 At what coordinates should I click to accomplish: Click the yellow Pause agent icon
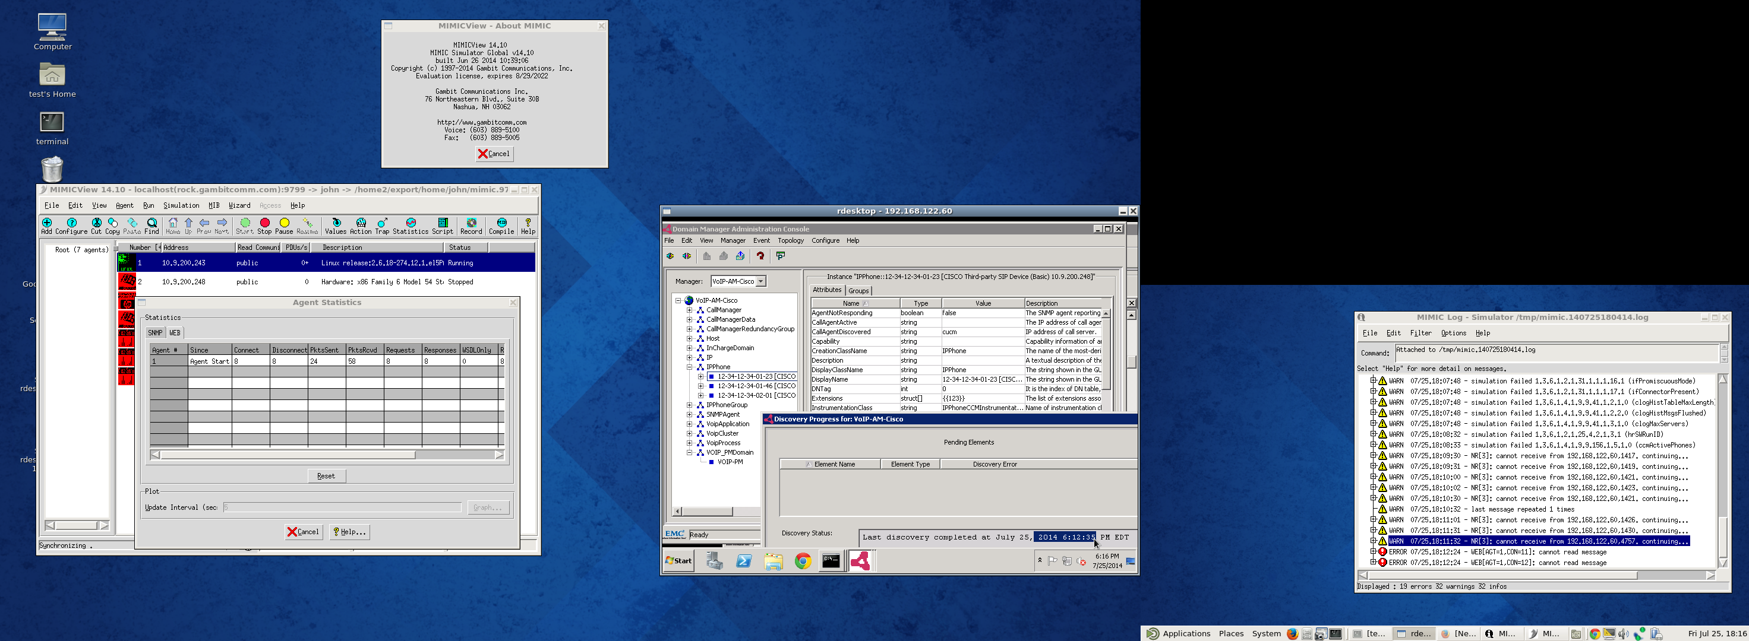coord(285,226)
